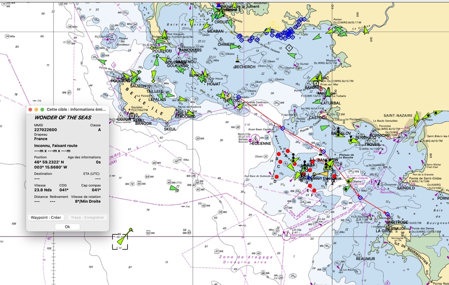Click the blue route waypoint near Basse Capella
The image size is (449, 285).
[x=283, y=128]
